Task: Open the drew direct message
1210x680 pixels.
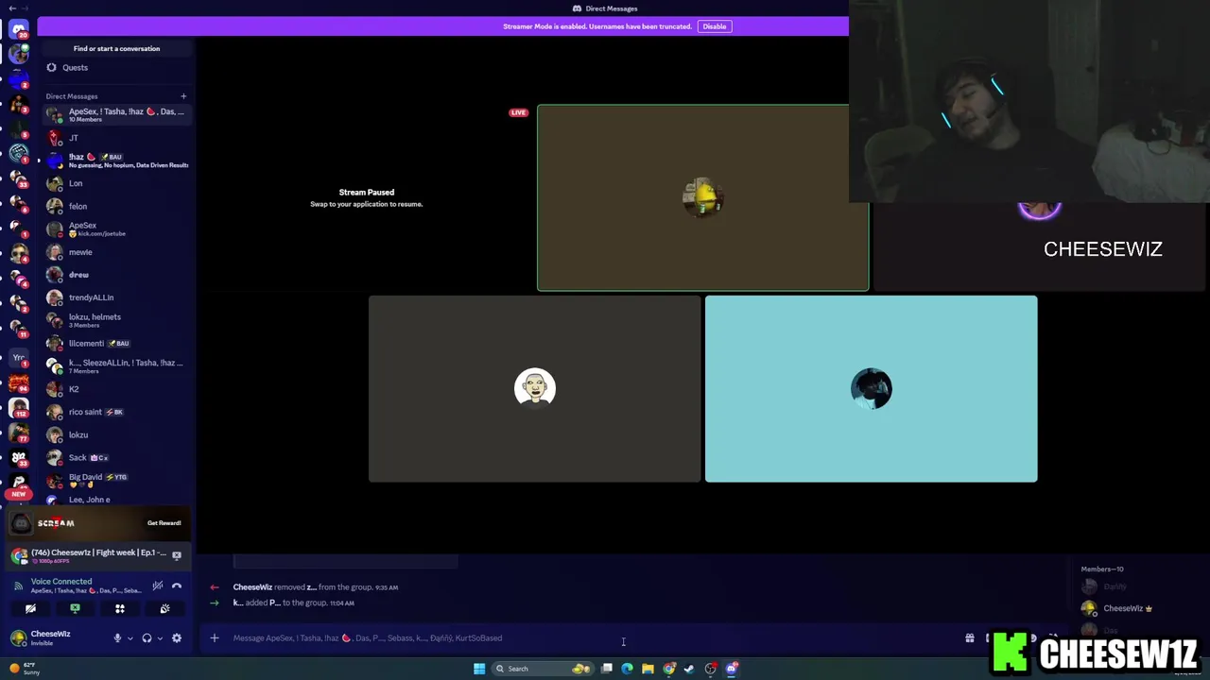Action: click(x=116, y=275)
